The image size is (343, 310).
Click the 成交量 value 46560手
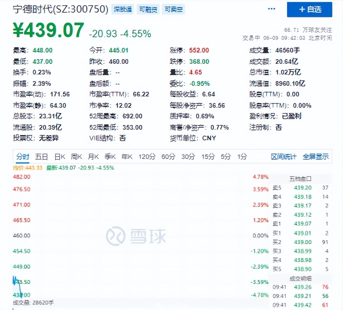[287, 51]
